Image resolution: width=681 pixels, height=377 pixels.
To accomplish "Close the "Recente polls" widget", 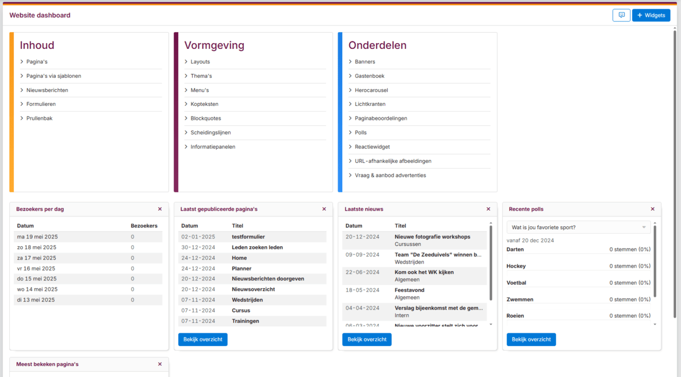I will click(652, 209).
